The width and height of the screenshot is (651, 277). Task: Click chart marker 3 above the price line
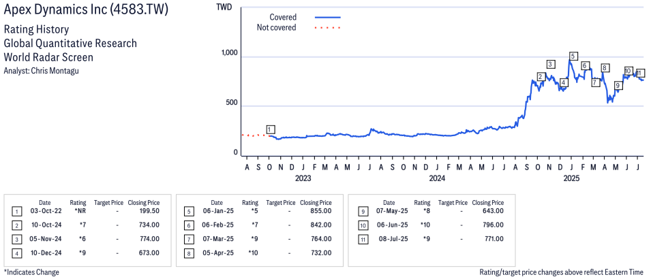551,64
